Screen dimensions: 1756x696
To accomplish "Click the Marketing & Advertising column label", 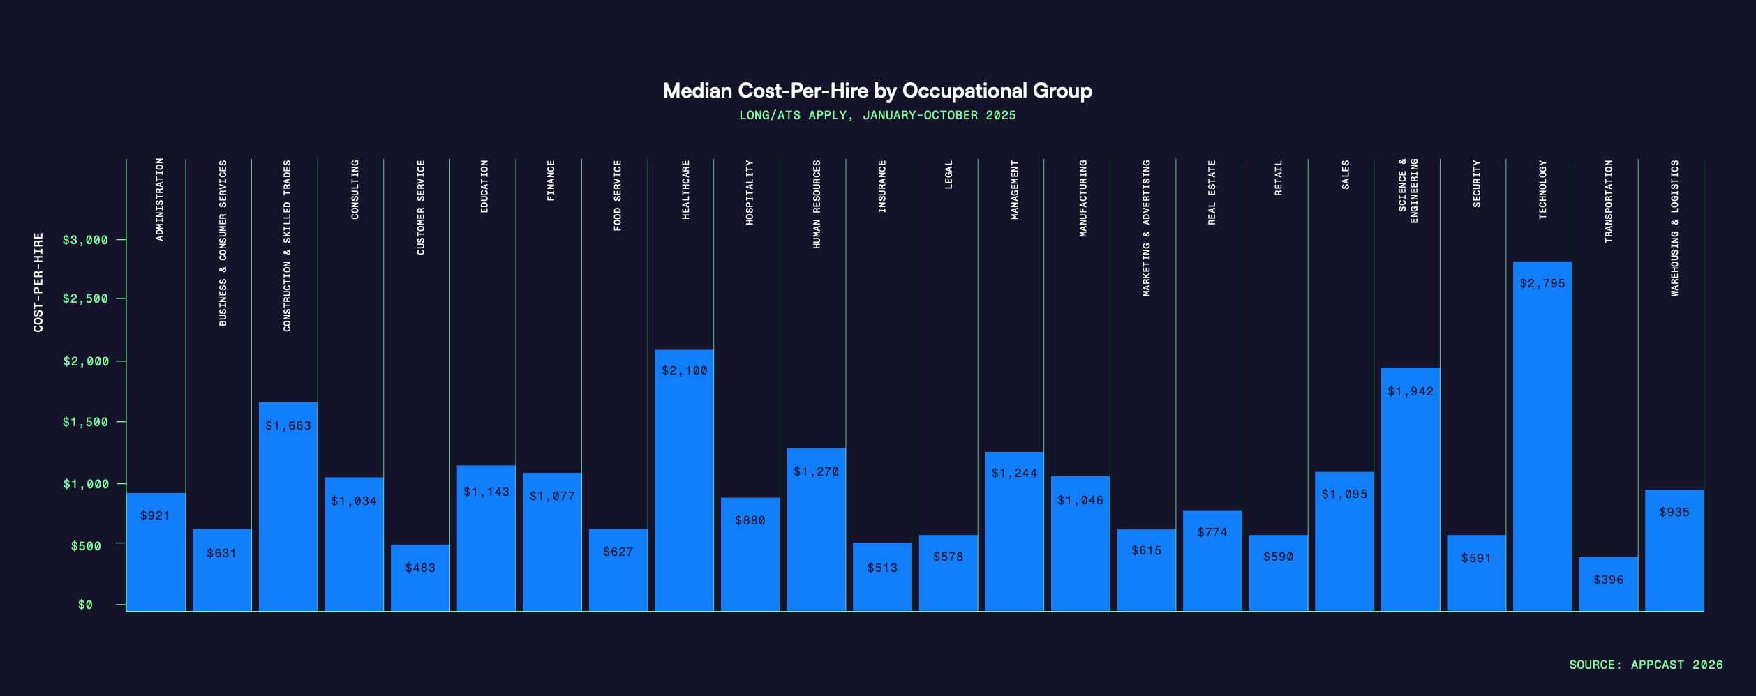I will pyautogui.click(x=1146, y=228).
